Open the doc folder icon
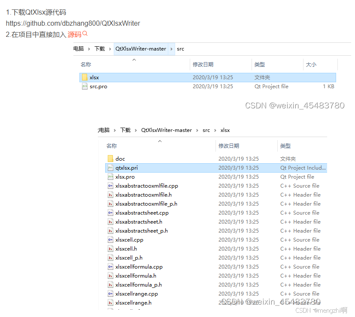This screenshot has height=317, width=355. [x=110, y=158]
